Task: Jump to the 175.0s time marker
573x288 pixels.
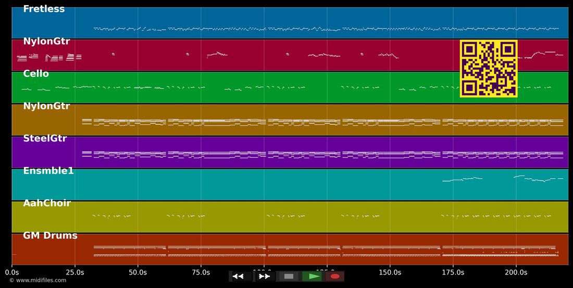Action: (x=453, y=272)
